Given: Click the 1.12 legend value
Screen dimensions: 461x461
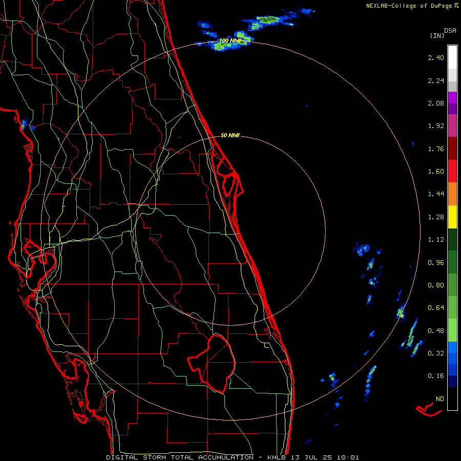Looking at the screenshot, I should (436, 240).
